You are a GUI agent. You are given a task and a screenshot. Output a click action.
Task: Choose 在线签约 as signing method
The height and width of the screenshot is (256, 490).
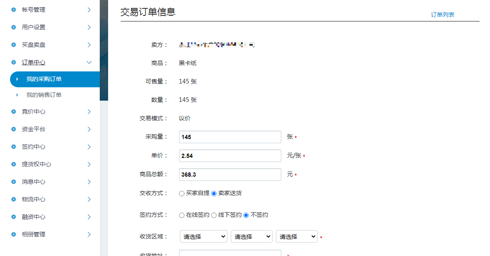[182, 215]
